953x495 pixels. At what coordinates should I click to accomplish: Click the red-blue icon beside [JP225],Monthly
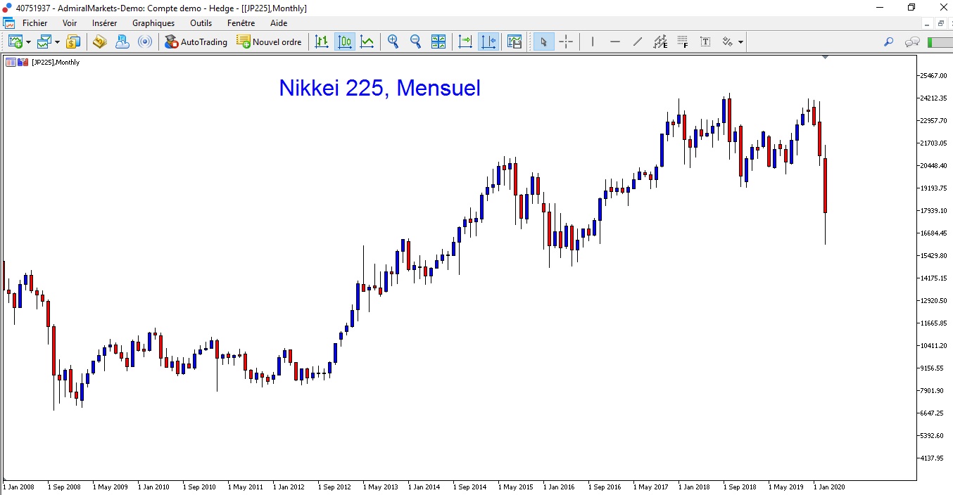coord(23,62)
